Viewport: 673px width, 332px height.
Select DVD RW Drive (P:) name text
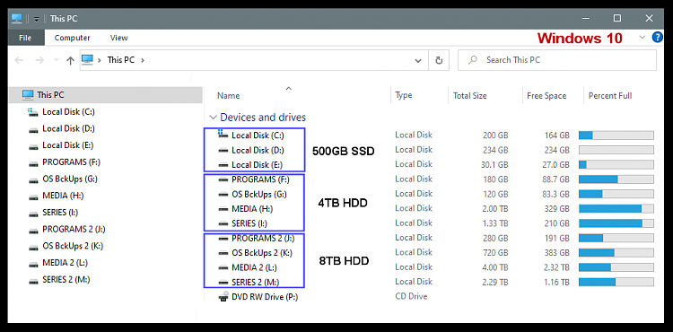[x=265, y=296]
